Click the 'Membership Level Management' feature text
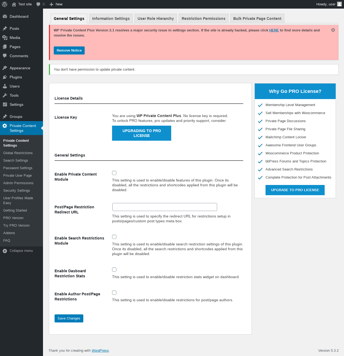Image resolution: width=344 pixels, height=356 pixels. (x=290, y=105)
